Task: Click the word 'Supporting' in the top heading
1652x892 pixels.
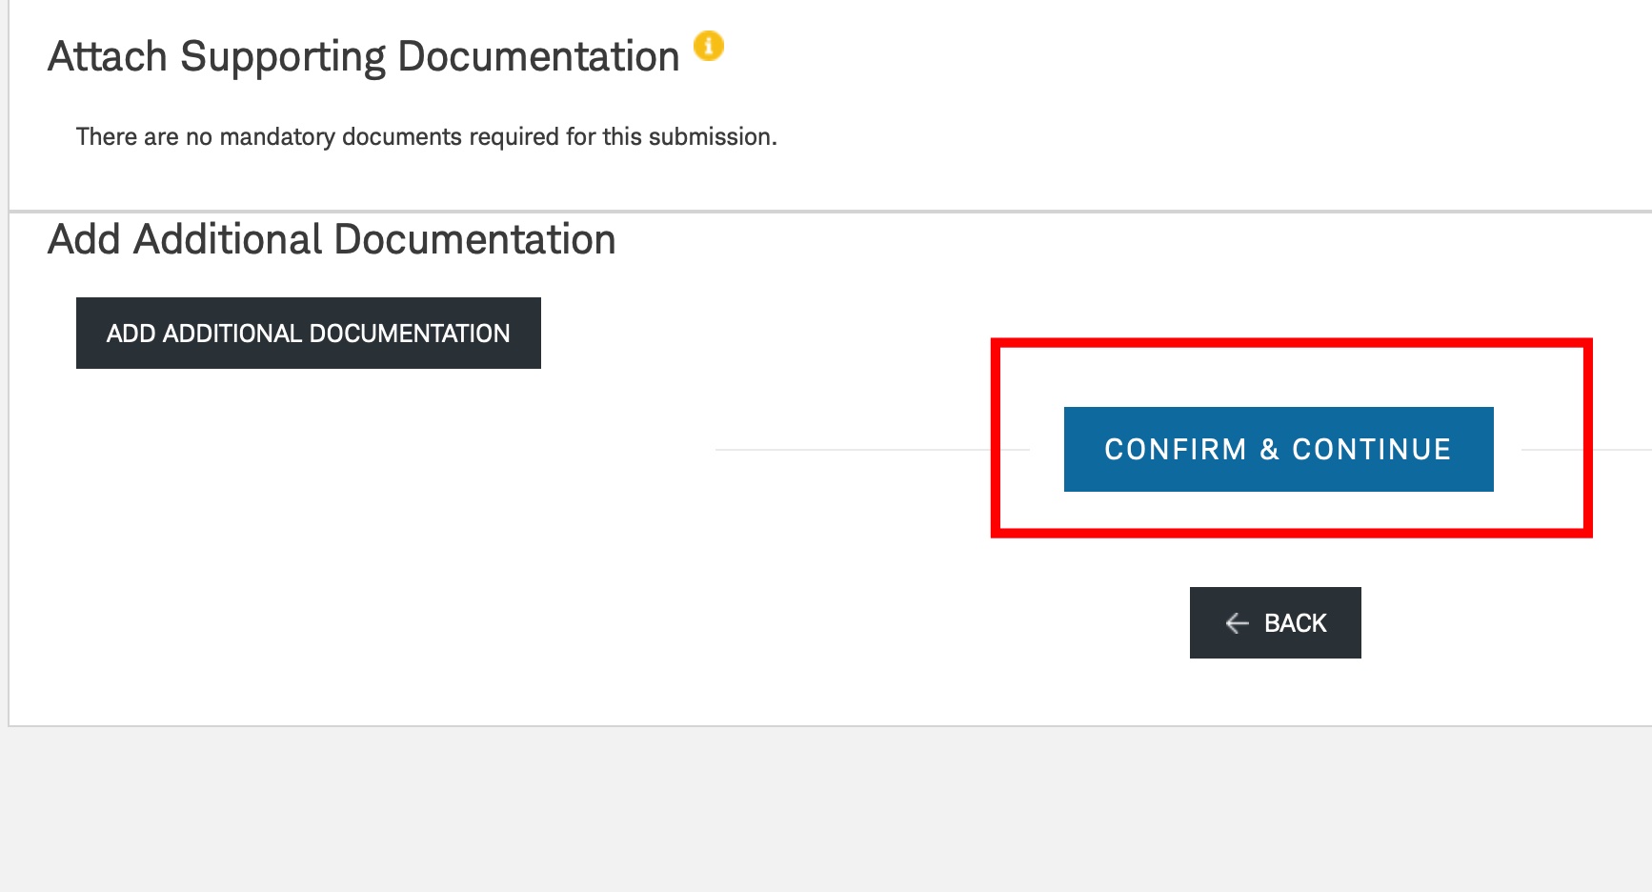Action: click(x=283, y=57)
